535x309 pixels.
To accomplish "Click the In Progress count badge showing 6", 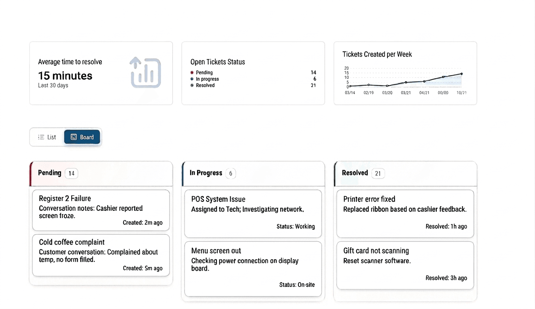I will point(231,173).
